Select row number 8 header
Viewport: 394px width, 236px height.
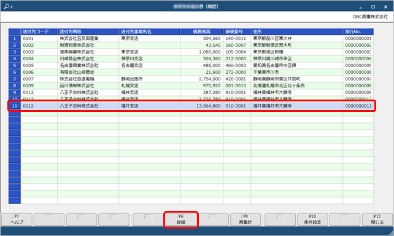(15, 86)
